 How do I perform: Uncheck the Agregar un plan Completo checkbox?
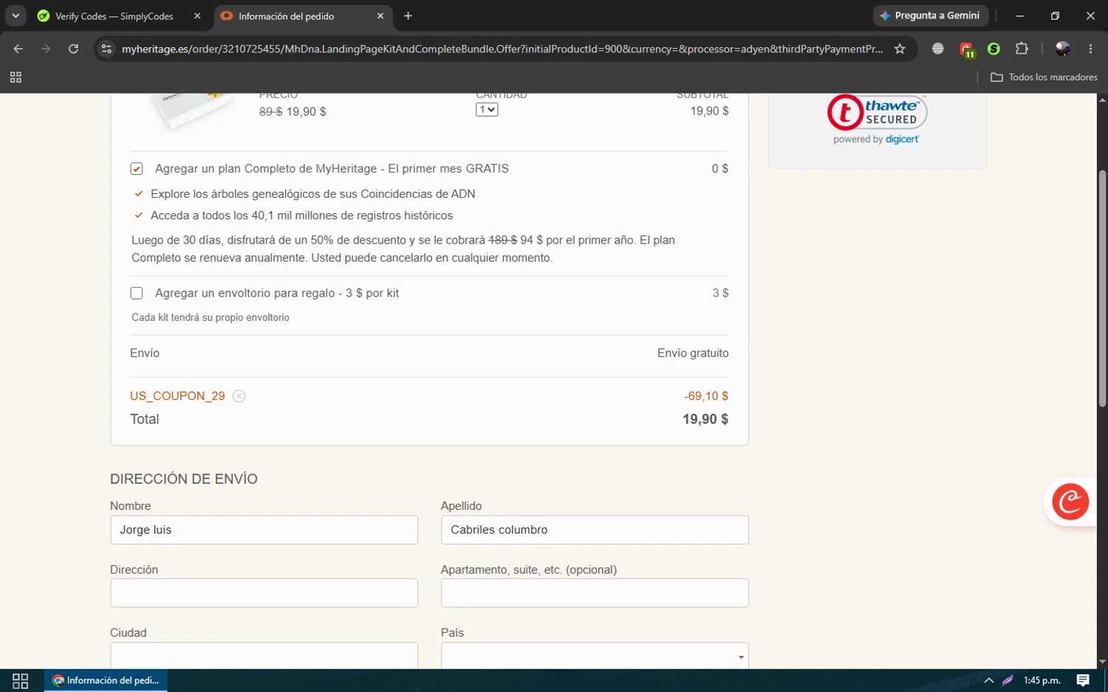point(137,169)
